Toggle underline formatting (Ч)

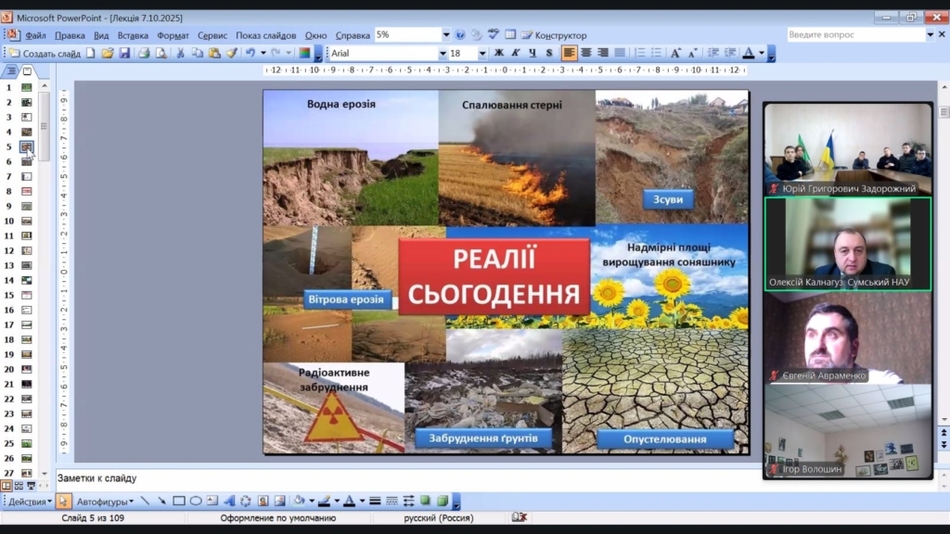(533, 53)
